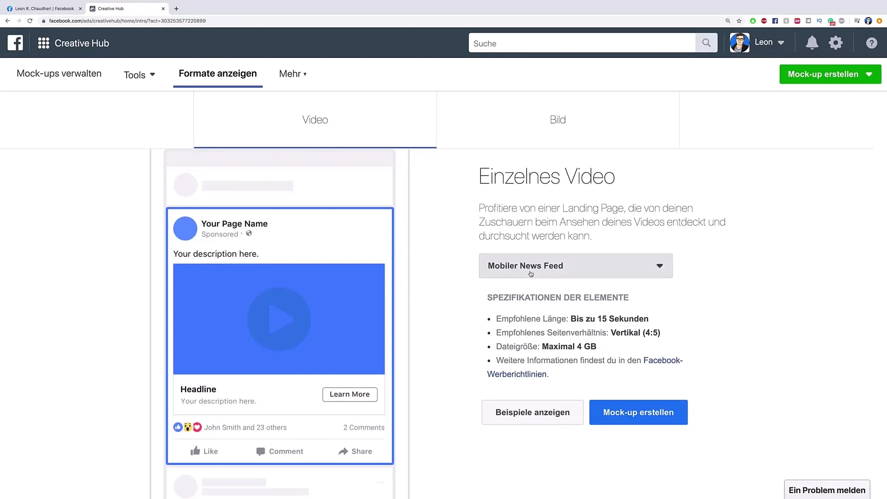Screen dimensions: 887x499
Task: Open the Mobiler News Feed dropdown
Action: (575, 266)
